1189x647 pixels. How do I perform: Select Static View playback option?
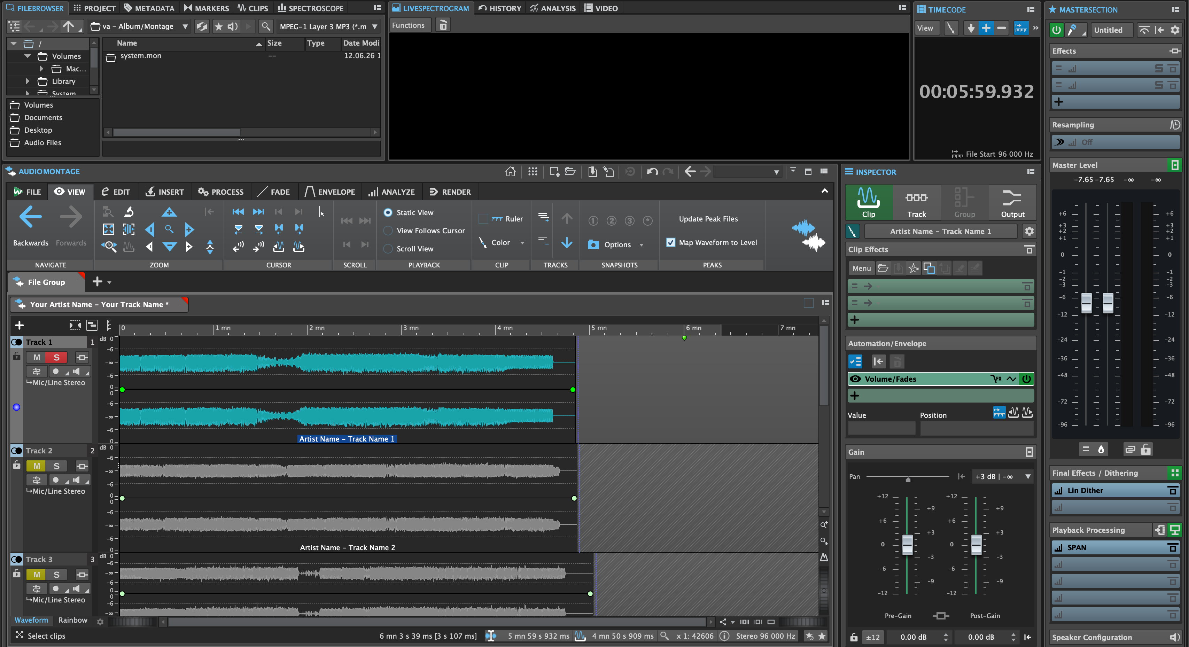[388, 212]
